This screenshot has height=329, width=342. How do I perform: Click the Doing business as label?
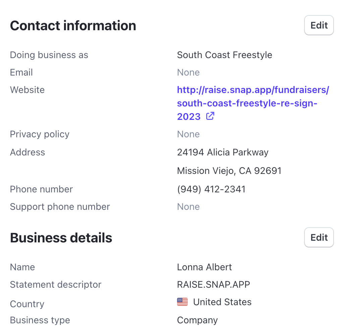[x=49, y=55]
